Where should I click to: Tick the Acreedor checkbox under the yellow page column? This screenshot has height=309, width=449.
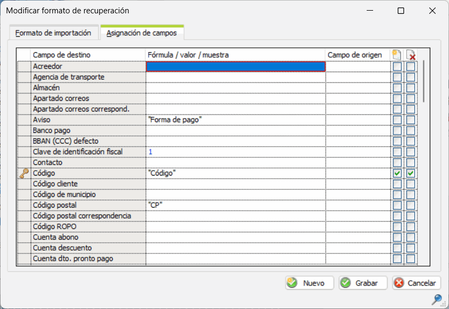coord(397,67)
